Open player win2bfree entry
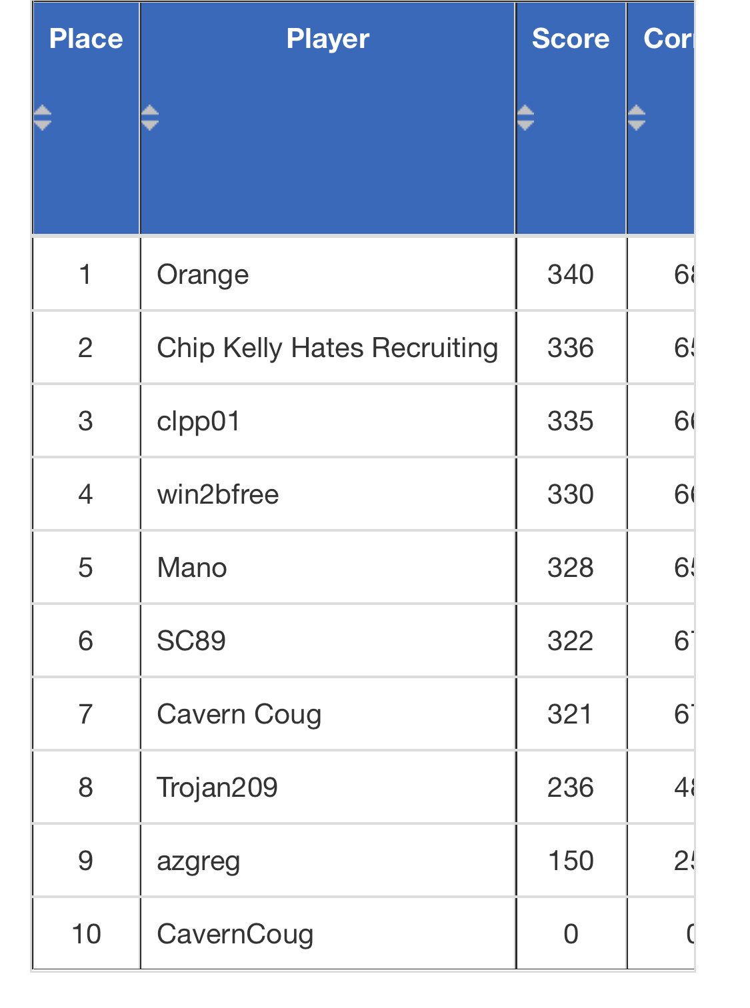 [218, 494]
